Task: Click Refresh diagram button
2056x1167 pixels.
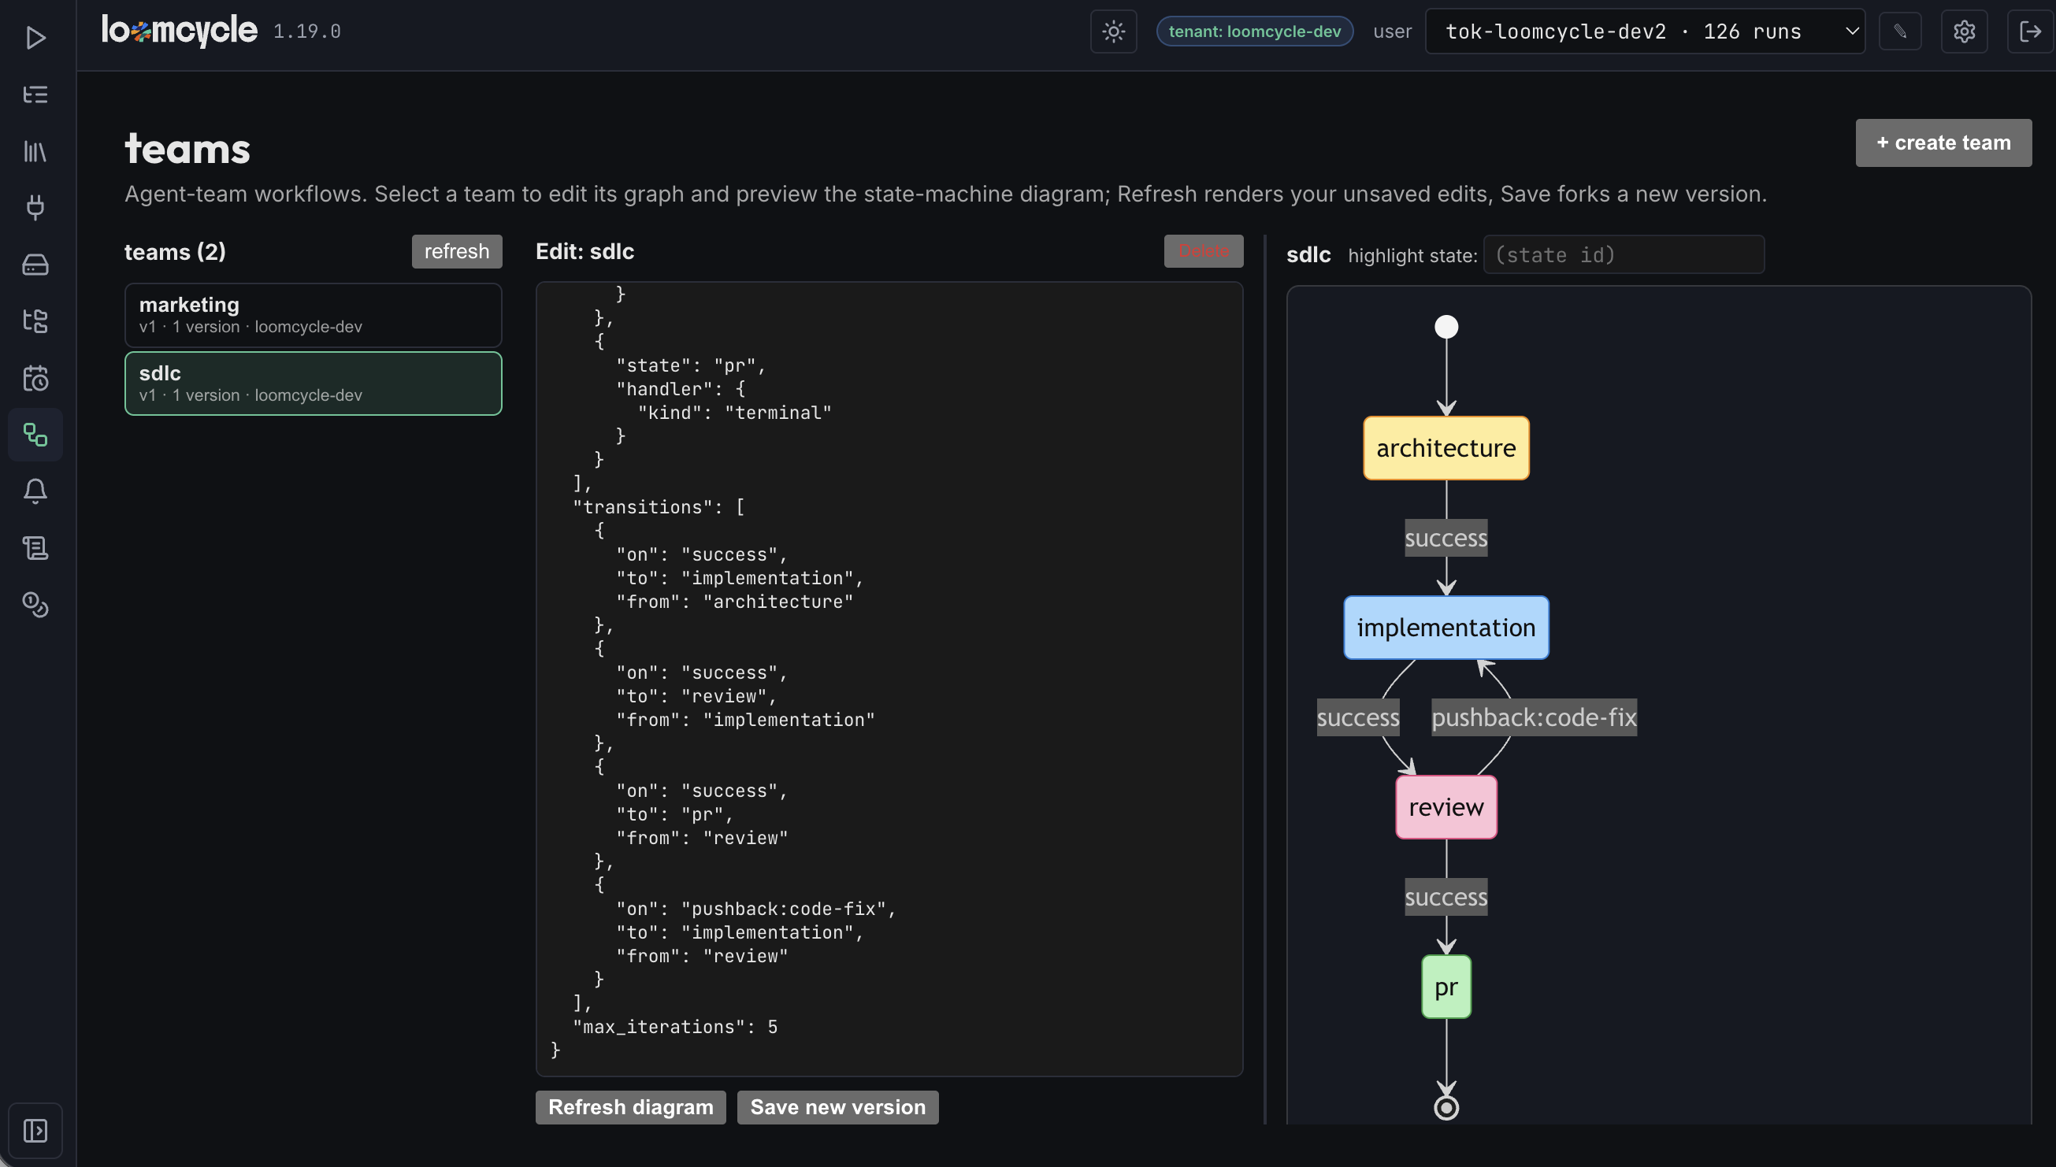Action: [631, 1107]
